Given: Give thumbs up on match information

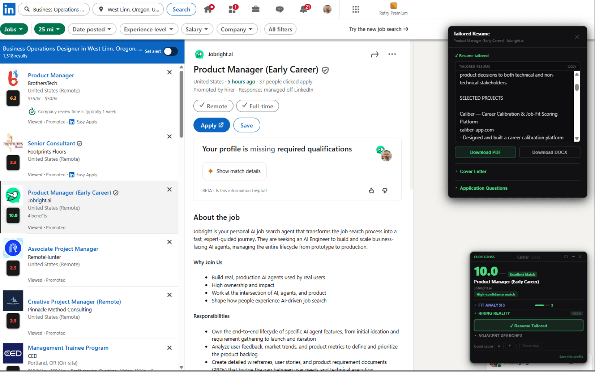Looking at the screenshot, I should 371,190.
